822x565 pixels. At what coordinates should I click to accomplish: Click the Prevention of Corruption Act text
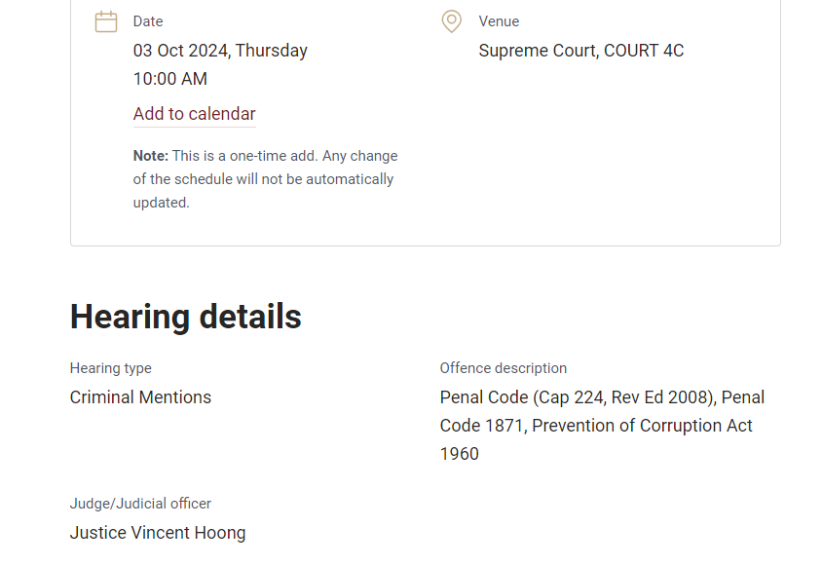tap(642, 426)
